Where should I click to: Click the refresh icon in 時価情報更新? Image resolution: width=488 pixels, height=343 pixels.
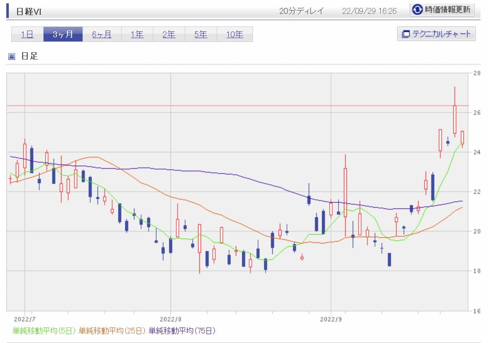click(418, 10)
